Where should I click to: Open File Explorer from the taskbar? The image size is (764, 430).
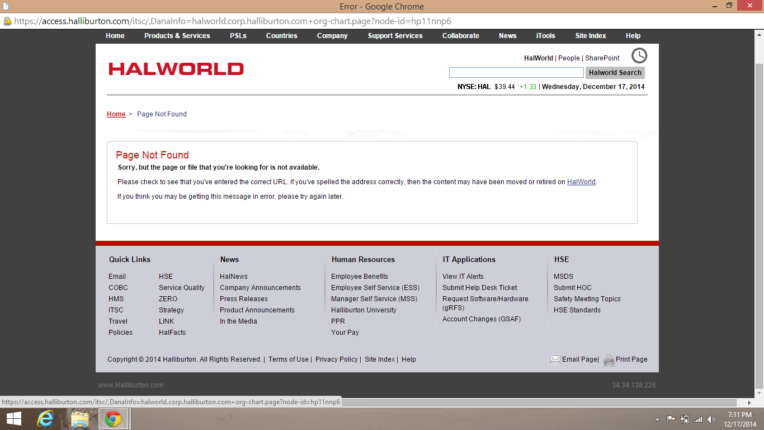tap(80, 419)
